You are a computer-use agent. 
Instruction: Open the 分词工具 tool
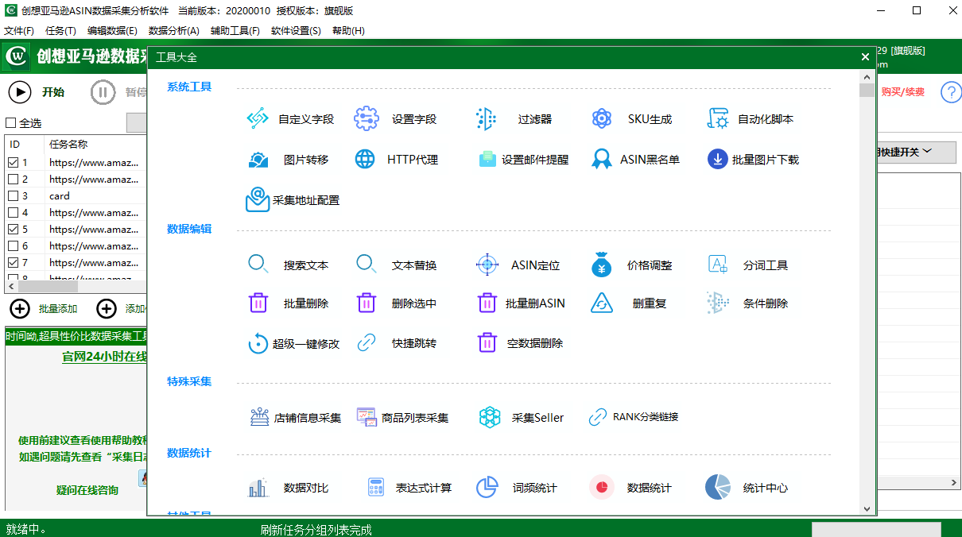click(x=748, y=265)
